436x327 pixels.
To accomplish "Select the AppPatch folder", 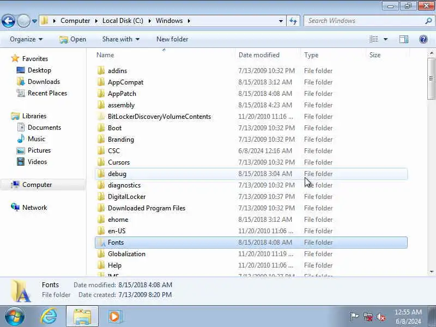I will coord(122,93).
